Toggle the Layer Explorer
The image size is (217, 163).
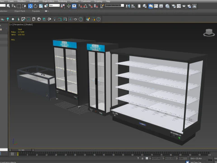[x=145, y=6]
